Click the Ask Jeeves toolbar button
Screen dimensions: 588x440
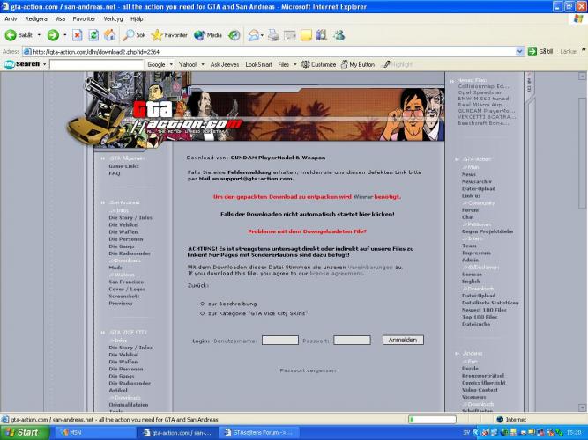point(225,64)
